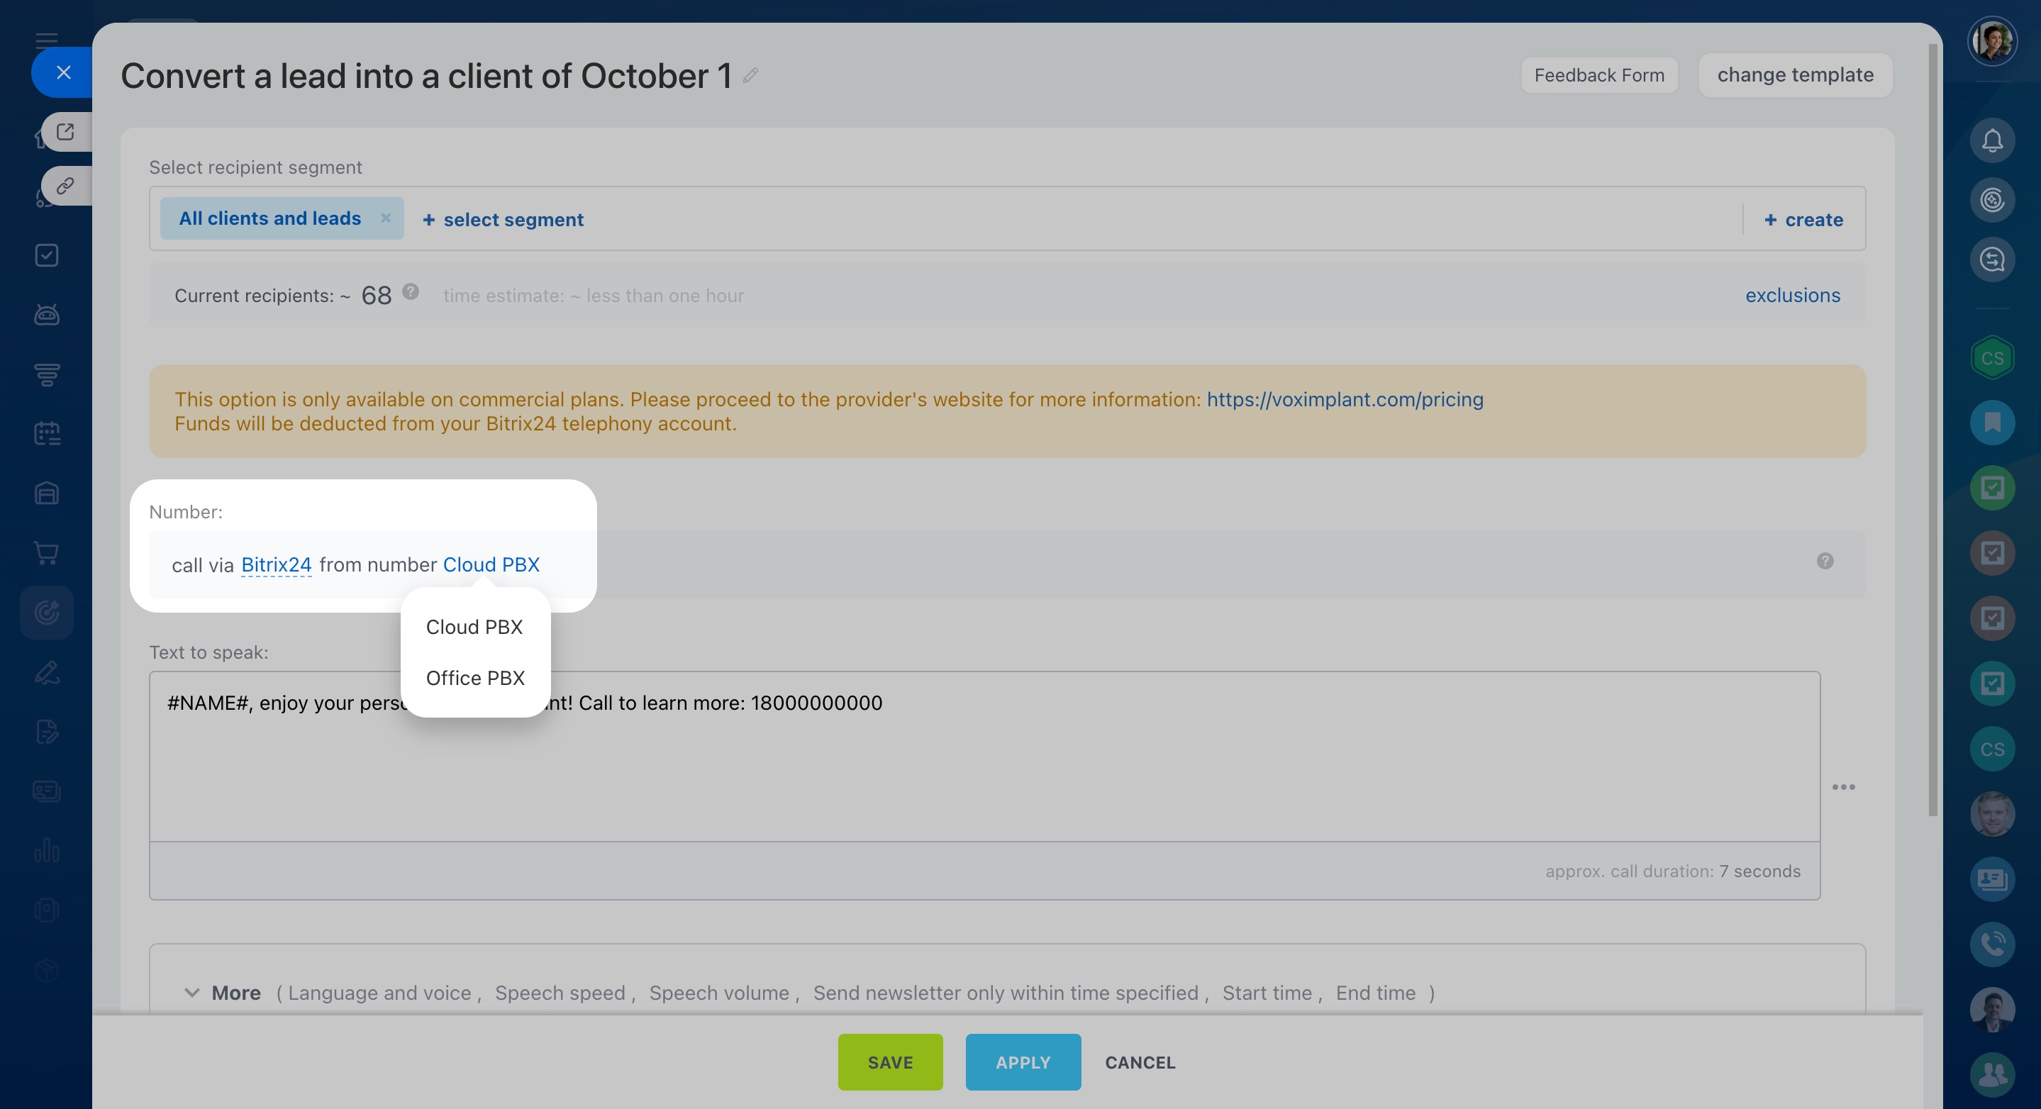
Task: Select Office PBX from the popup menu
Action: [474, 678]
